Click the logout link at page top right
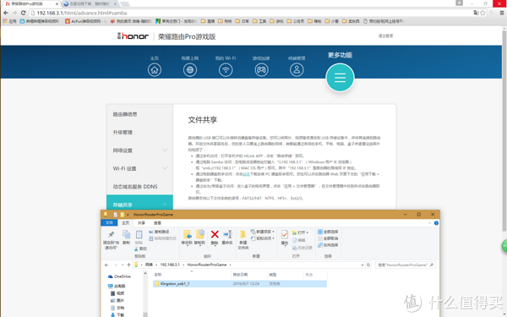Image resolution: width=507 pixels, height=317 pixels. (x=386, y=36)
